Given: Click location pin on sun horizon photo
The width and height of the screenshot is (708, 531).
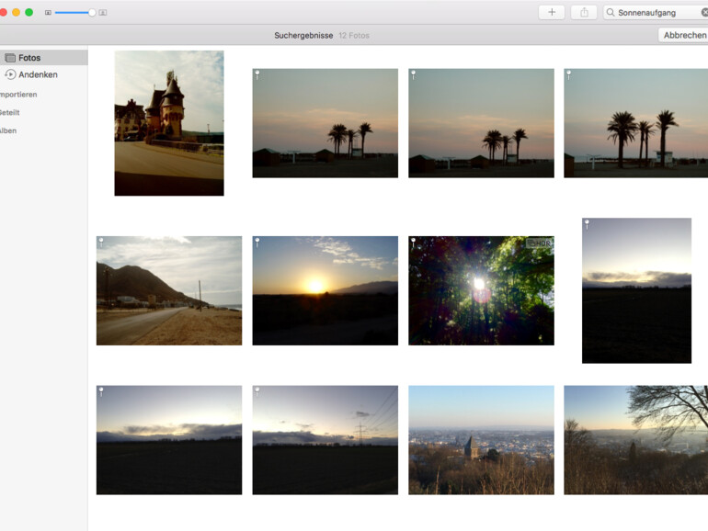Looking at the screenshot, I should coord(257,242).
